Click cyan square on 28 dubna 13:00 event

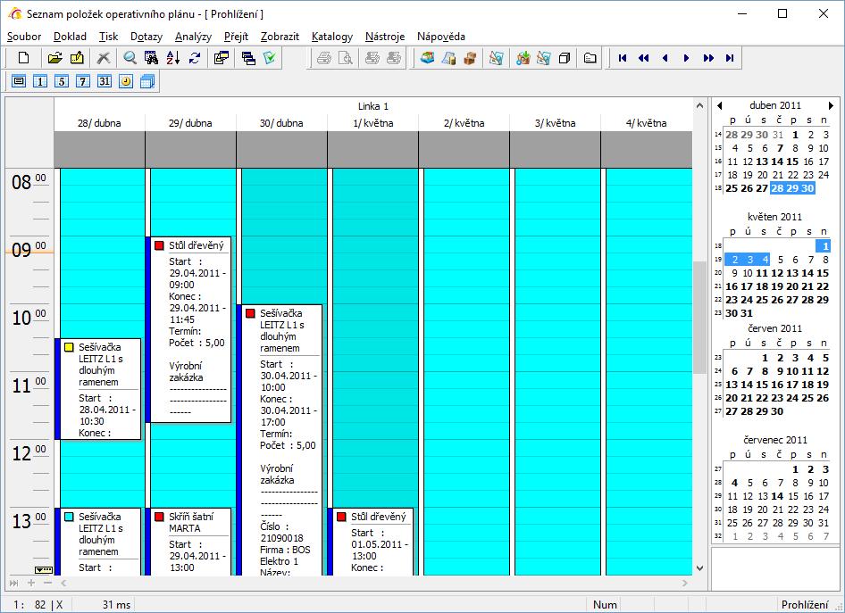(69, 517)
